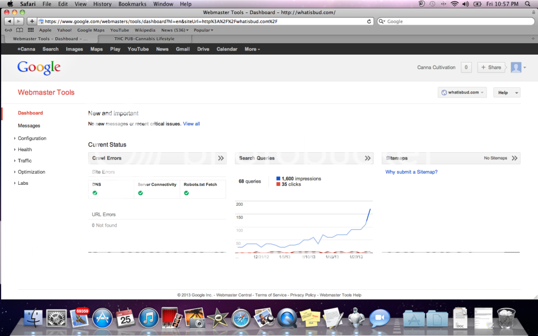
Task: Open Mail with 69359 badge in Dock
Action: click(79, 317)
